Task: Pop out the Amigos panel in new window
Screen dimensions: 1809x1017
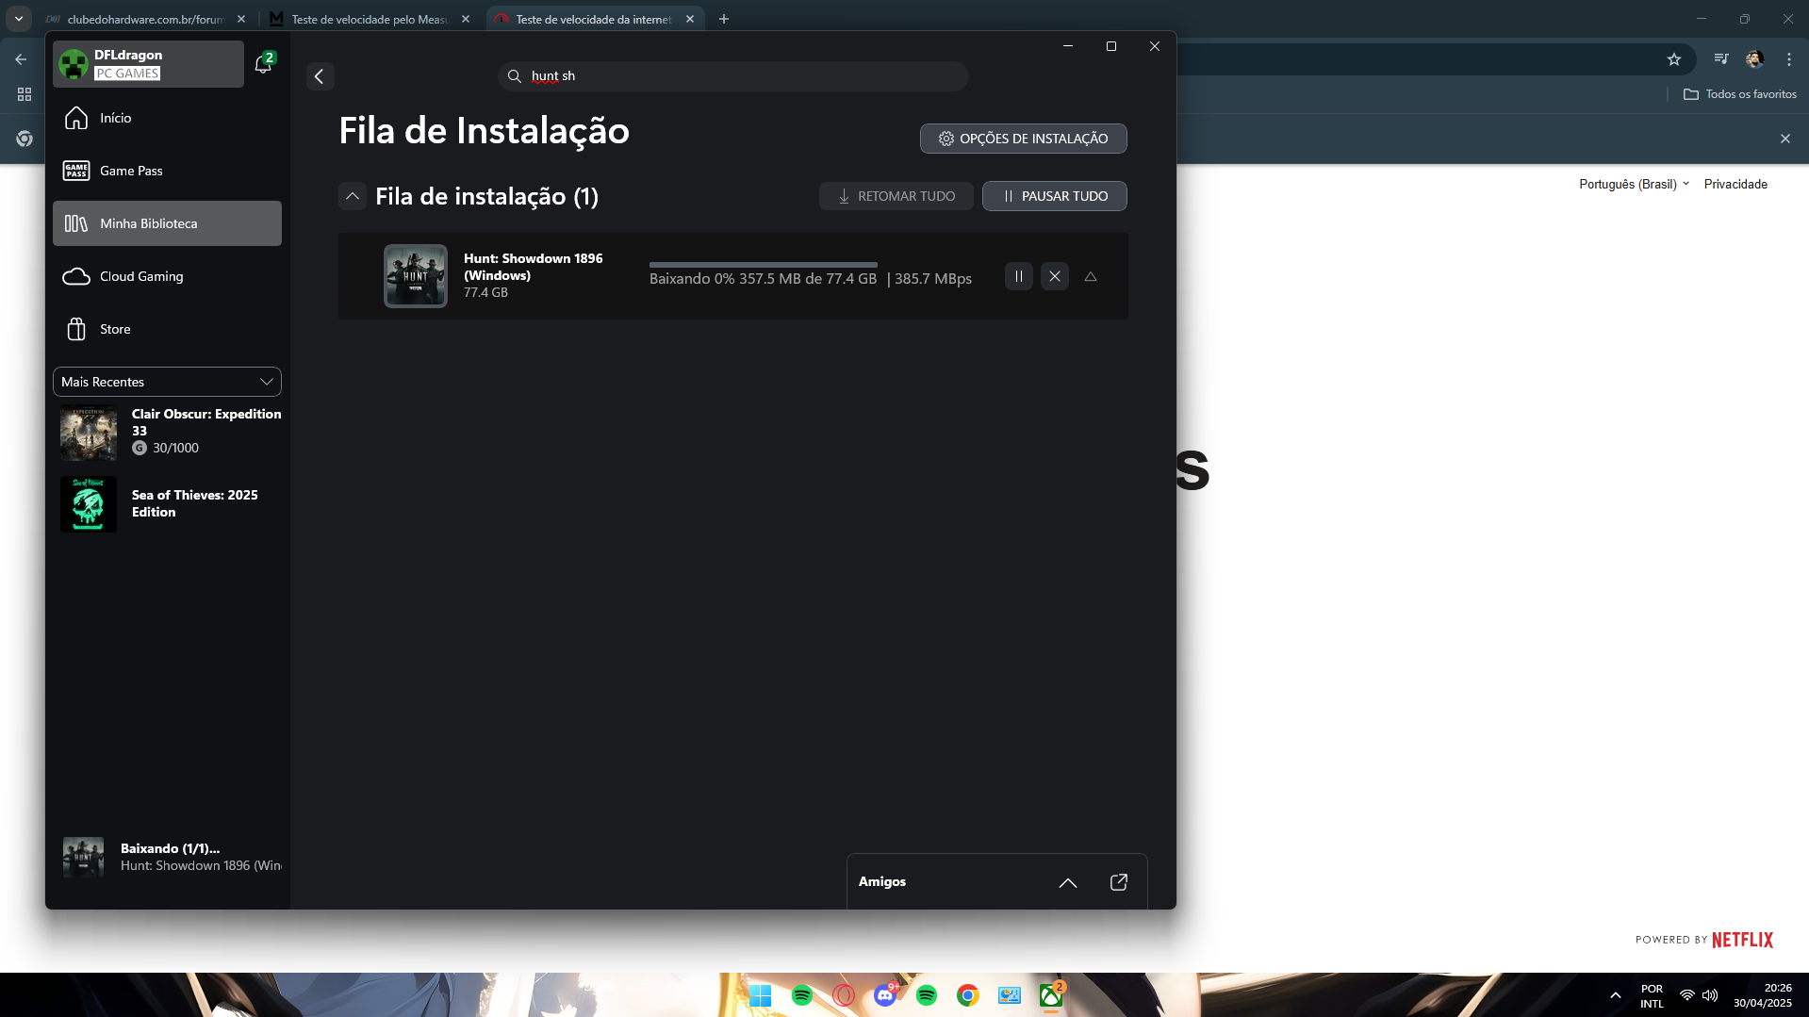Action: pos(1118,882)
